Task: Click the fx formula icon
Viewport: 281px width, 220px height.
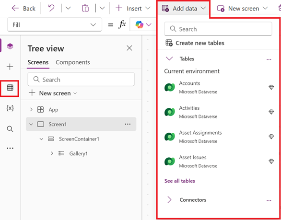Action: click(x=122, y=24)
